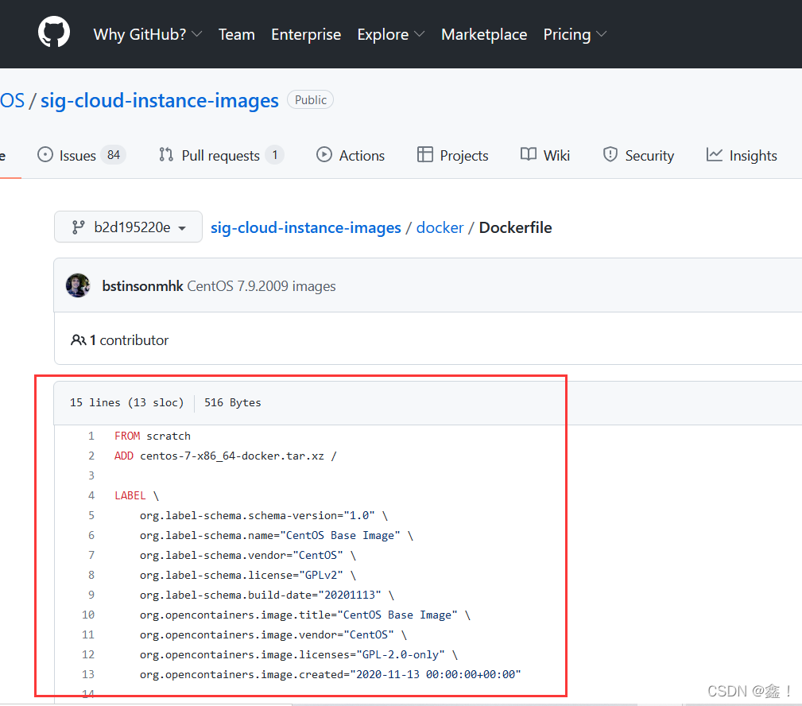Click the LABEL keyword line
This screenshot has height=706, width=802.
pos(137,495)
